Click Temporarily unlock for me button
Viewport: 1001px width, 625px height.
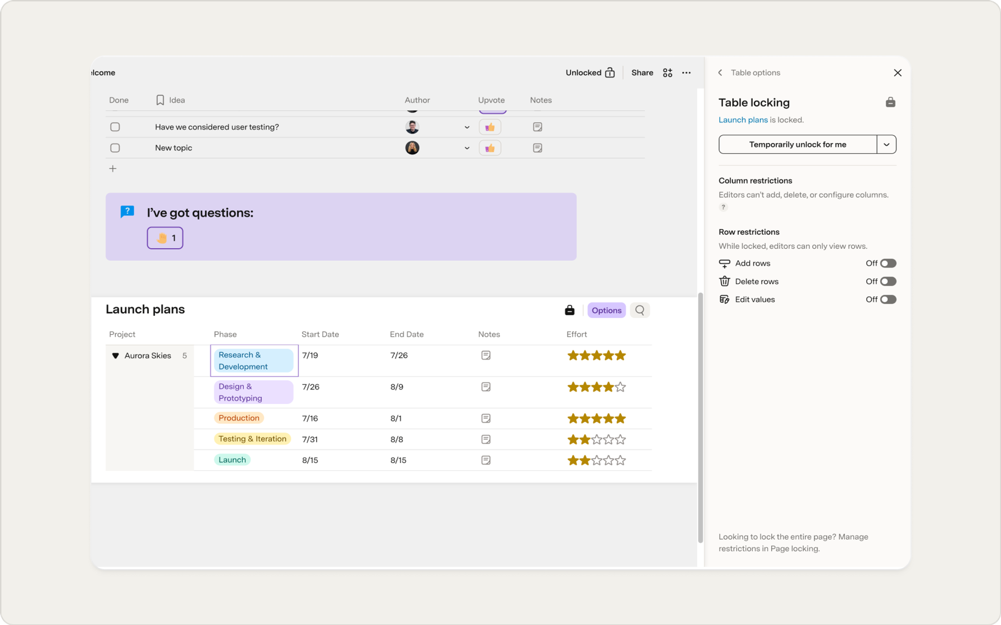798,145
